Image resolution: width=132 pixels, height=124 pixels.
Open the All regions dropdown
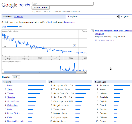[x=92, y=17]
